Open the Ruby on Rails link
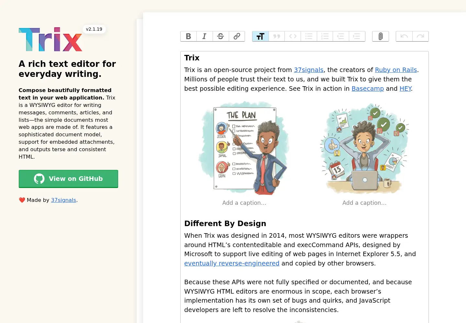Screen dimensions: 466x323 pyautogui.click(x=396, y=70)
